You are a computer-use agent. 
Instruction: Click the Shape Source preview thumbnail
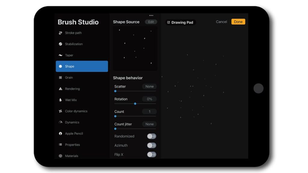135,48
